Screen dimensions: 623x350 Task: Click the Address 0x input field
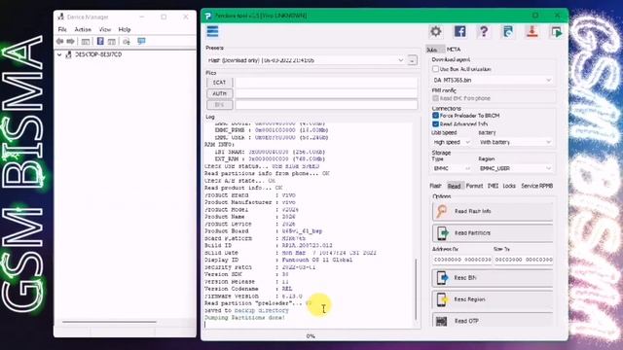pyautogui.click(x=462, y=260)
